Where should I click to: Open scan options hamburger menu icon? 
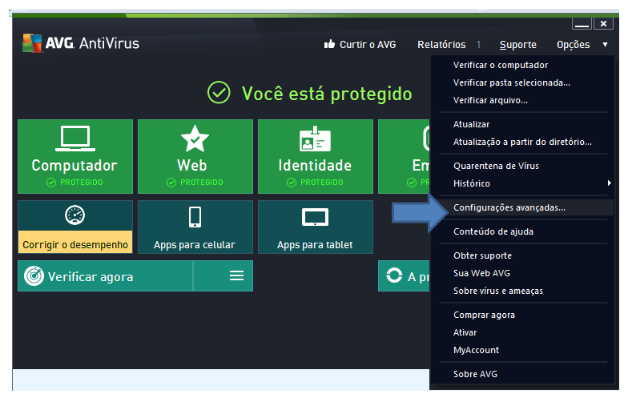coord(237,275)
